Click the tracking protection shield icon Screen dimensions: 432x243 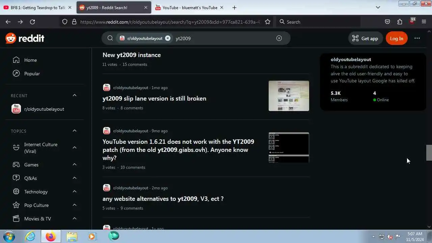tap(65, 22)
